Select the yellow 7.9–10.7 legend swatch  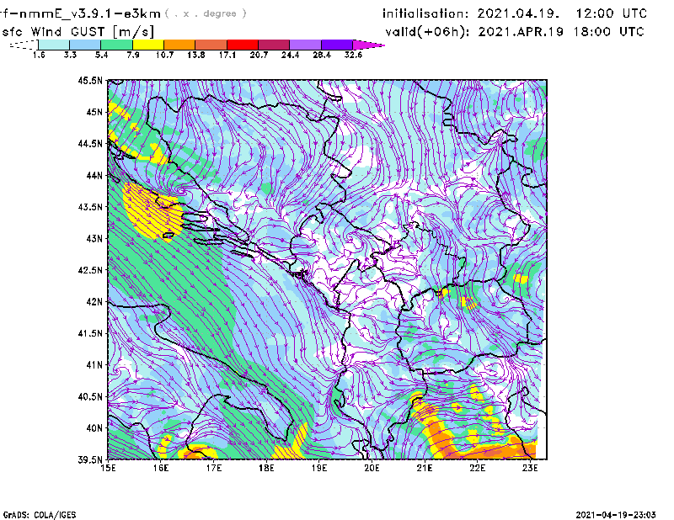tap(148, 45)
